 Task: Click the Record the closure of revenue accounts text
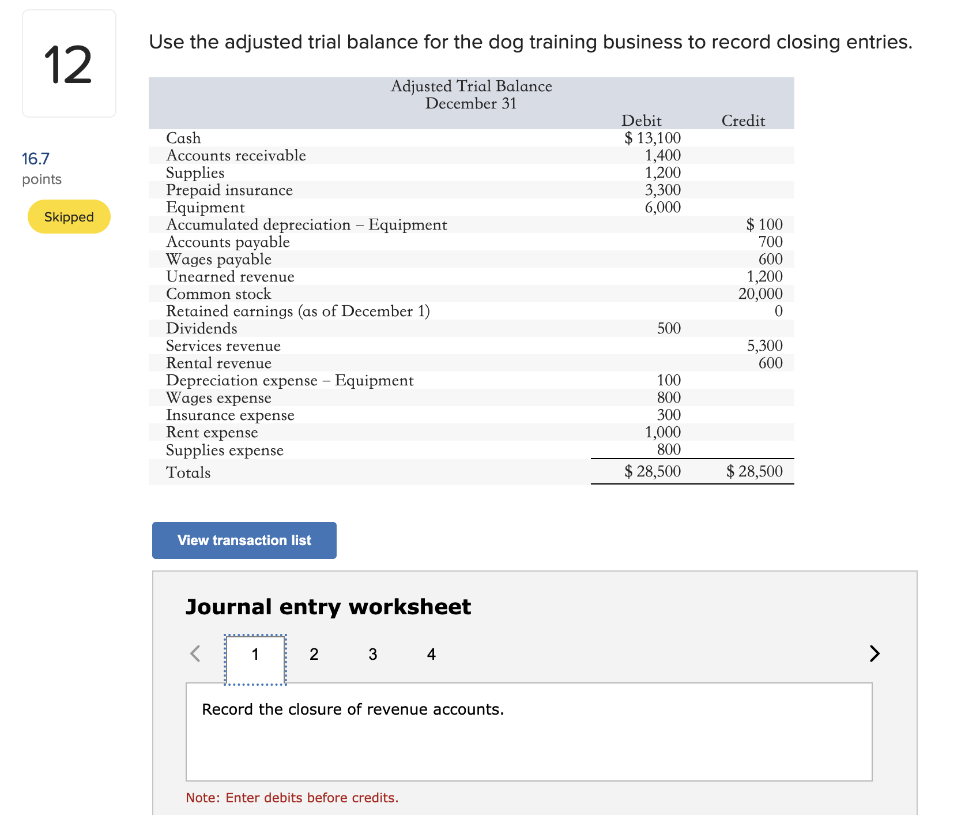(x=353, y=709)
